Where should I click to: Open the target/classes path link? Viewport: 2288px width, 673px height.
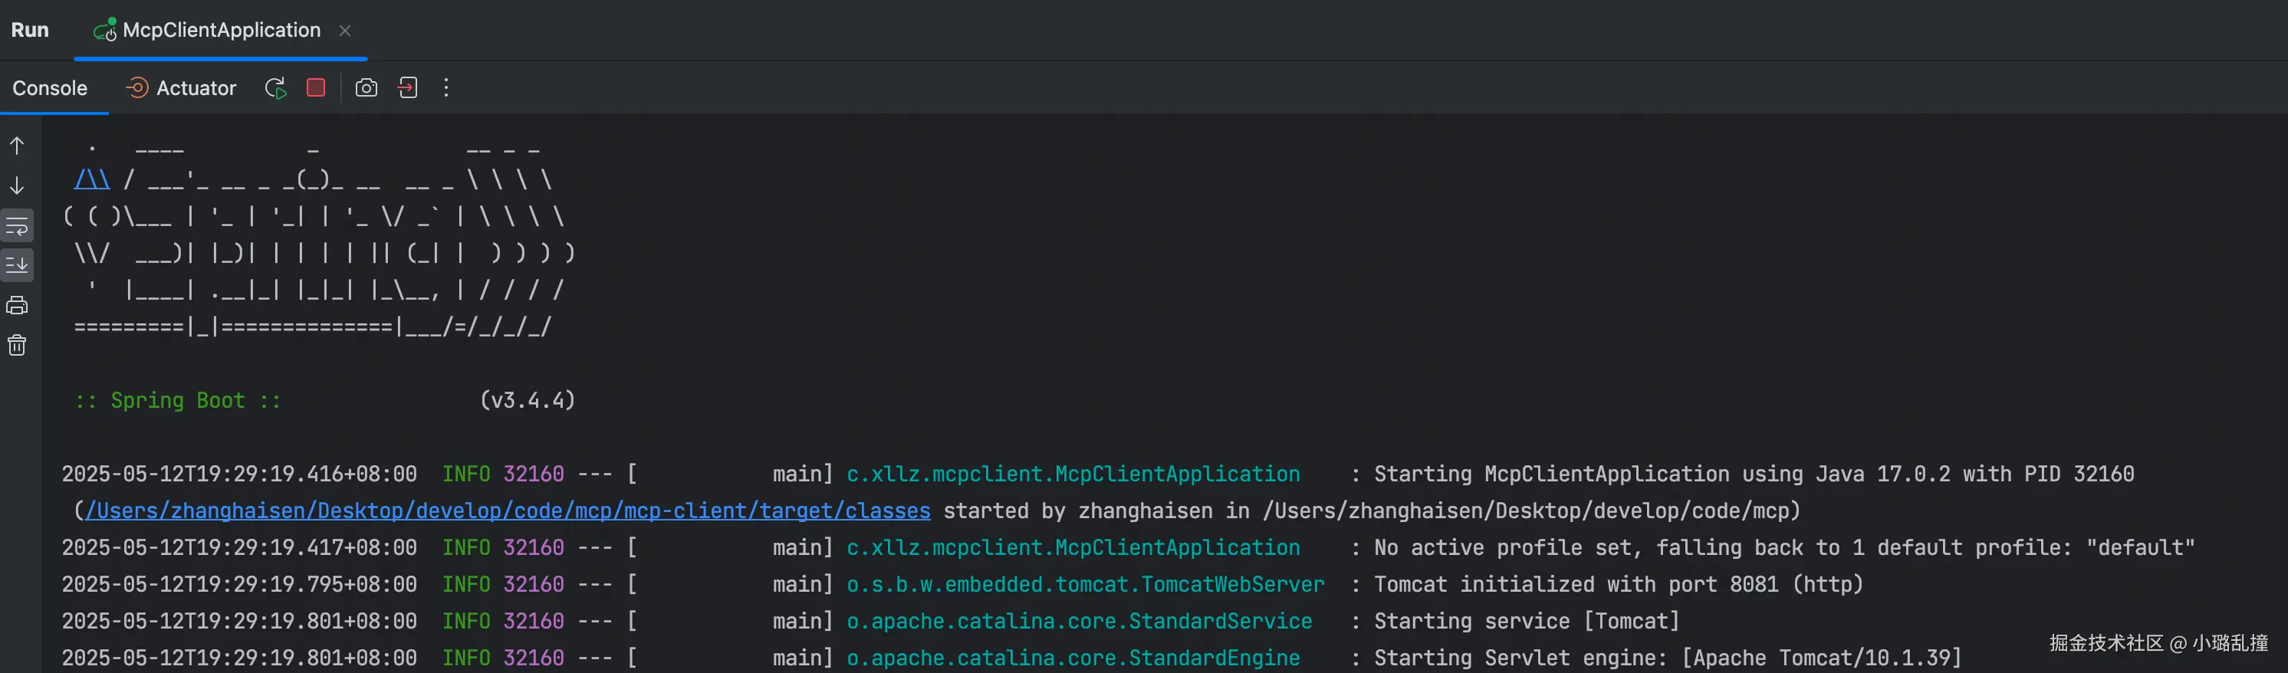(x=508, y=511)
